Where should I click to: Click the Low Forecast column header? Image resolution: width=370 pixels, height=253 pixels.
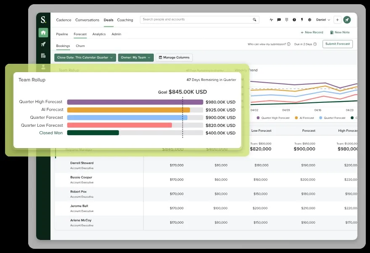262,131
